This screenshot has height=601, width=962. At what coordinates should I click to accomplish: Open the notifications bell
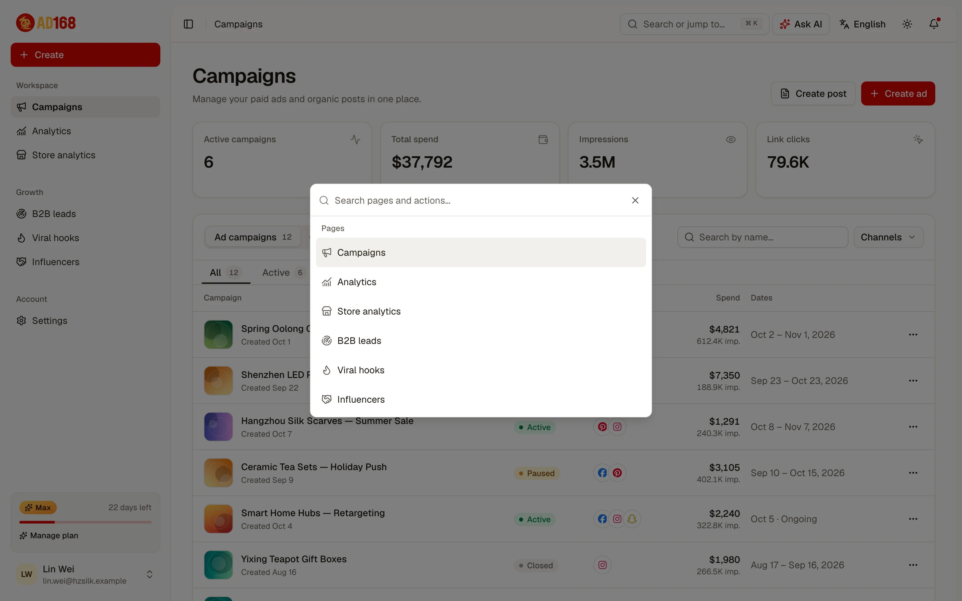tap(934, 24)
